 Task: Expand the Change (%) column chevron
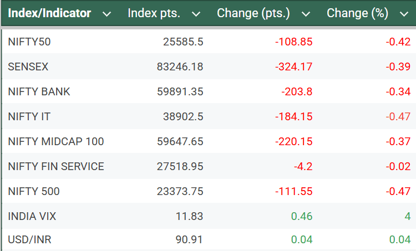click(403, 14)
